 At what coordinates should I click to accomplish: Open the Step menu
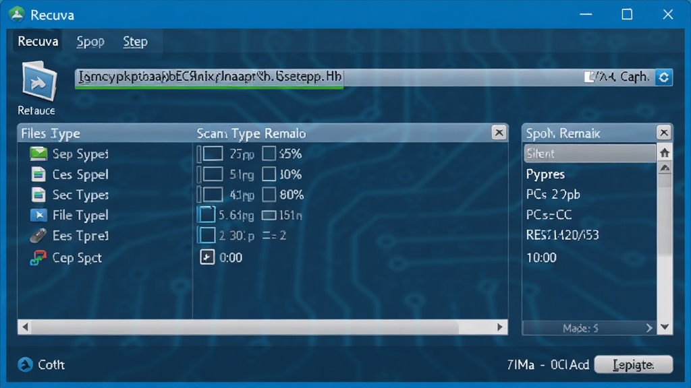coord(135,41)
